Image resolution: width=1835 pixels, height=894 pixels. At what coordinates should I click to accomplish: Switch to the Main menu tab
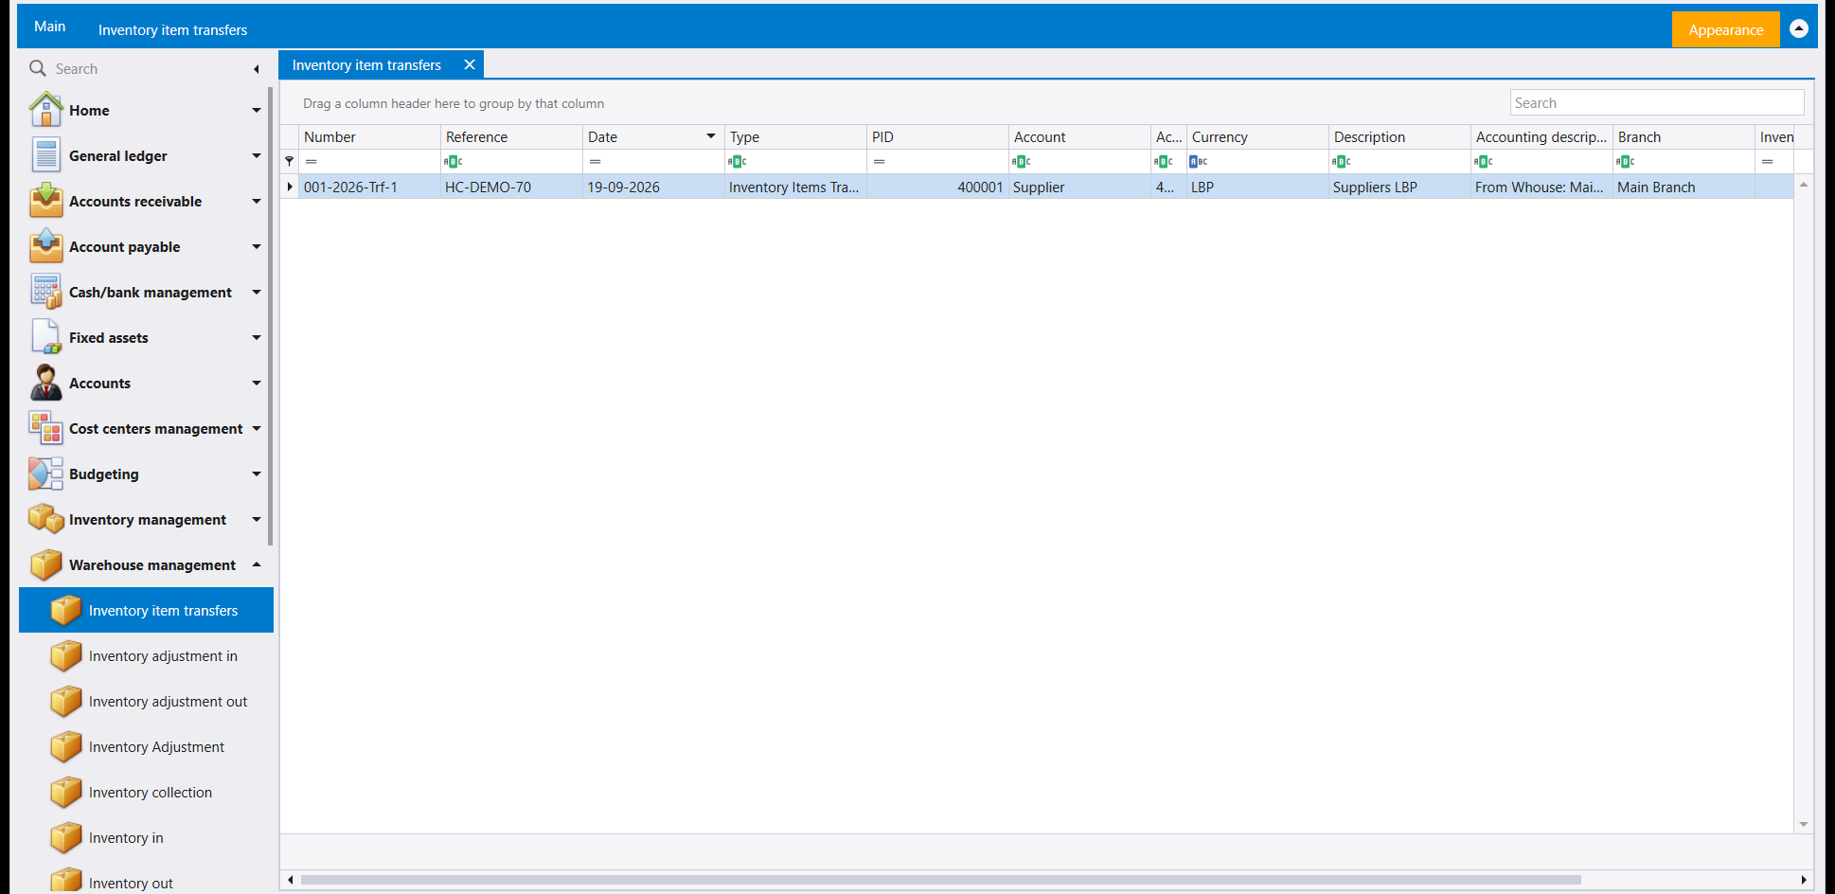coord(50,27)
